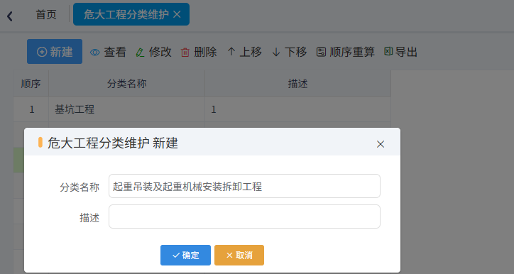Click the 导出 toolbar label
Image resolution: width=514 pixels, height=274 pixels.
coord(406,52)
